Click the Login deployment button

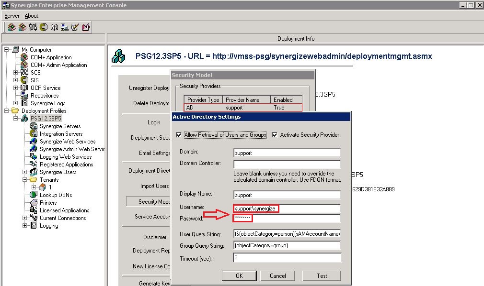154,122
